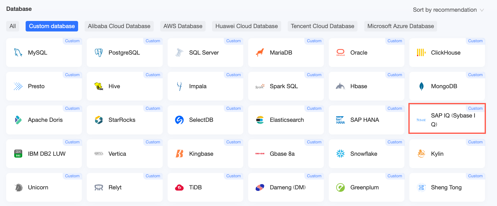Click the MariaDB seal icon
The height and width of the screenshot is (206, 497).
point(260,53)
